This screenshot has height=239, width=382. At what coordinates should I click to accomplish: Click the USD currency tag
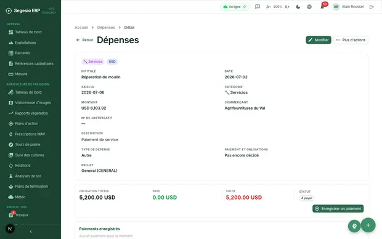point(112,62)
